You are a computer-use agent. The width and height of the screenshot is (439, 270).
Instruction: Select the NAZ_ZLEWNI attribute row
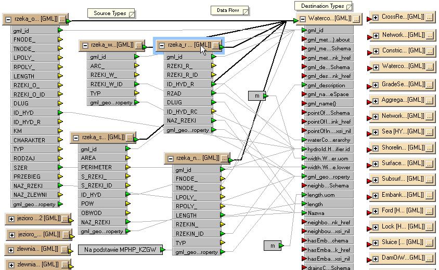[34, 195]
